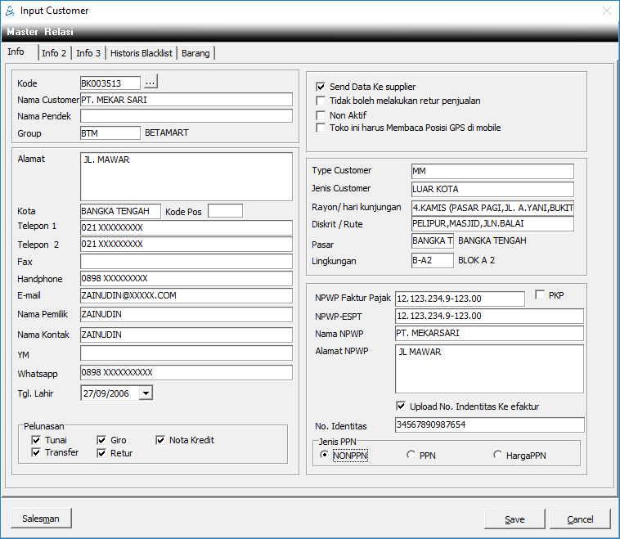Open the Tgl. Lahir date dropdown

point(146,393)
